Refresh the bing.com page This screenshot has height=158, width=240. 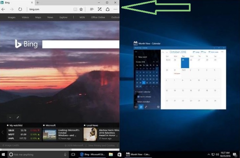click(x=20, y=9)
